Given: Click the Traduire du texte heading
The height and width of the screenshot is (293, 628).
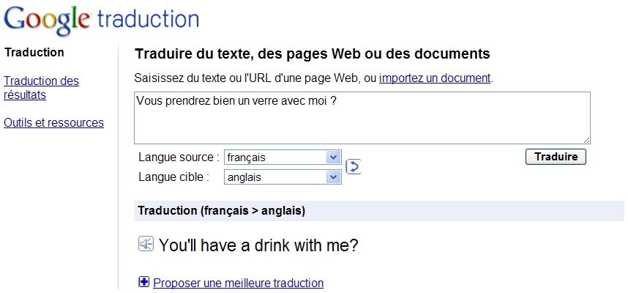Looking at the screenshot, I should point(313,54).
